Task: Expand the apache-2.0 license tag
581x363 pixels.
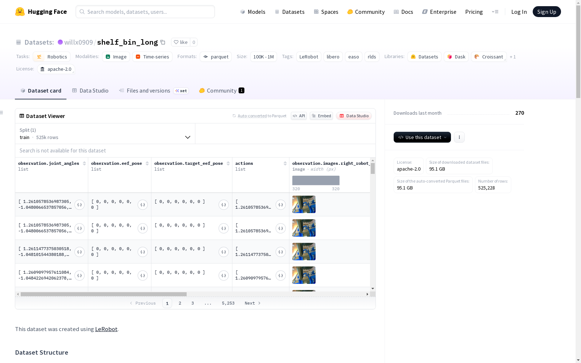Action: [56, 69]
